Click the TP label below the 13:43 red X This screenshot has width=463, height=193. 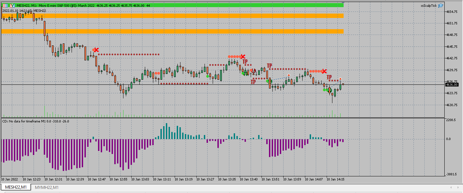pyautogui.click(x=245, y=62)
